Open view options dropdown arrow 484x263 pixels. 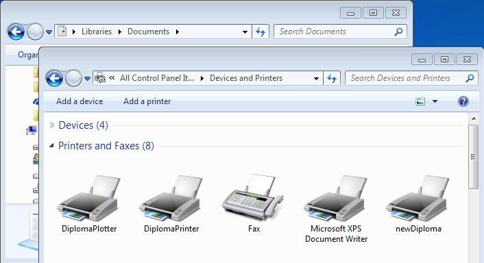(x=435, y=101)
